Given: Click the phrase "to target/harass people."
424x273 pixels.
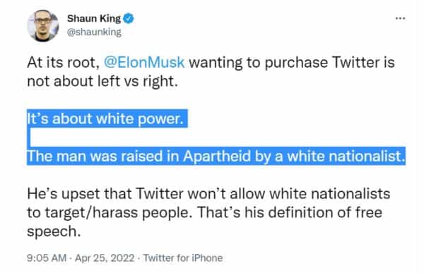Looking at the screenshot, I should pos(110,212).
